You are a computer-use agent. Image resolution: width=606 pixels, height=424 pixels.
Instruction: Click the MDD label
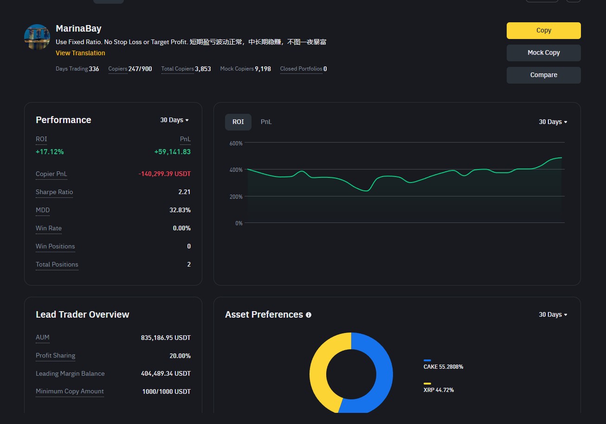43,210
